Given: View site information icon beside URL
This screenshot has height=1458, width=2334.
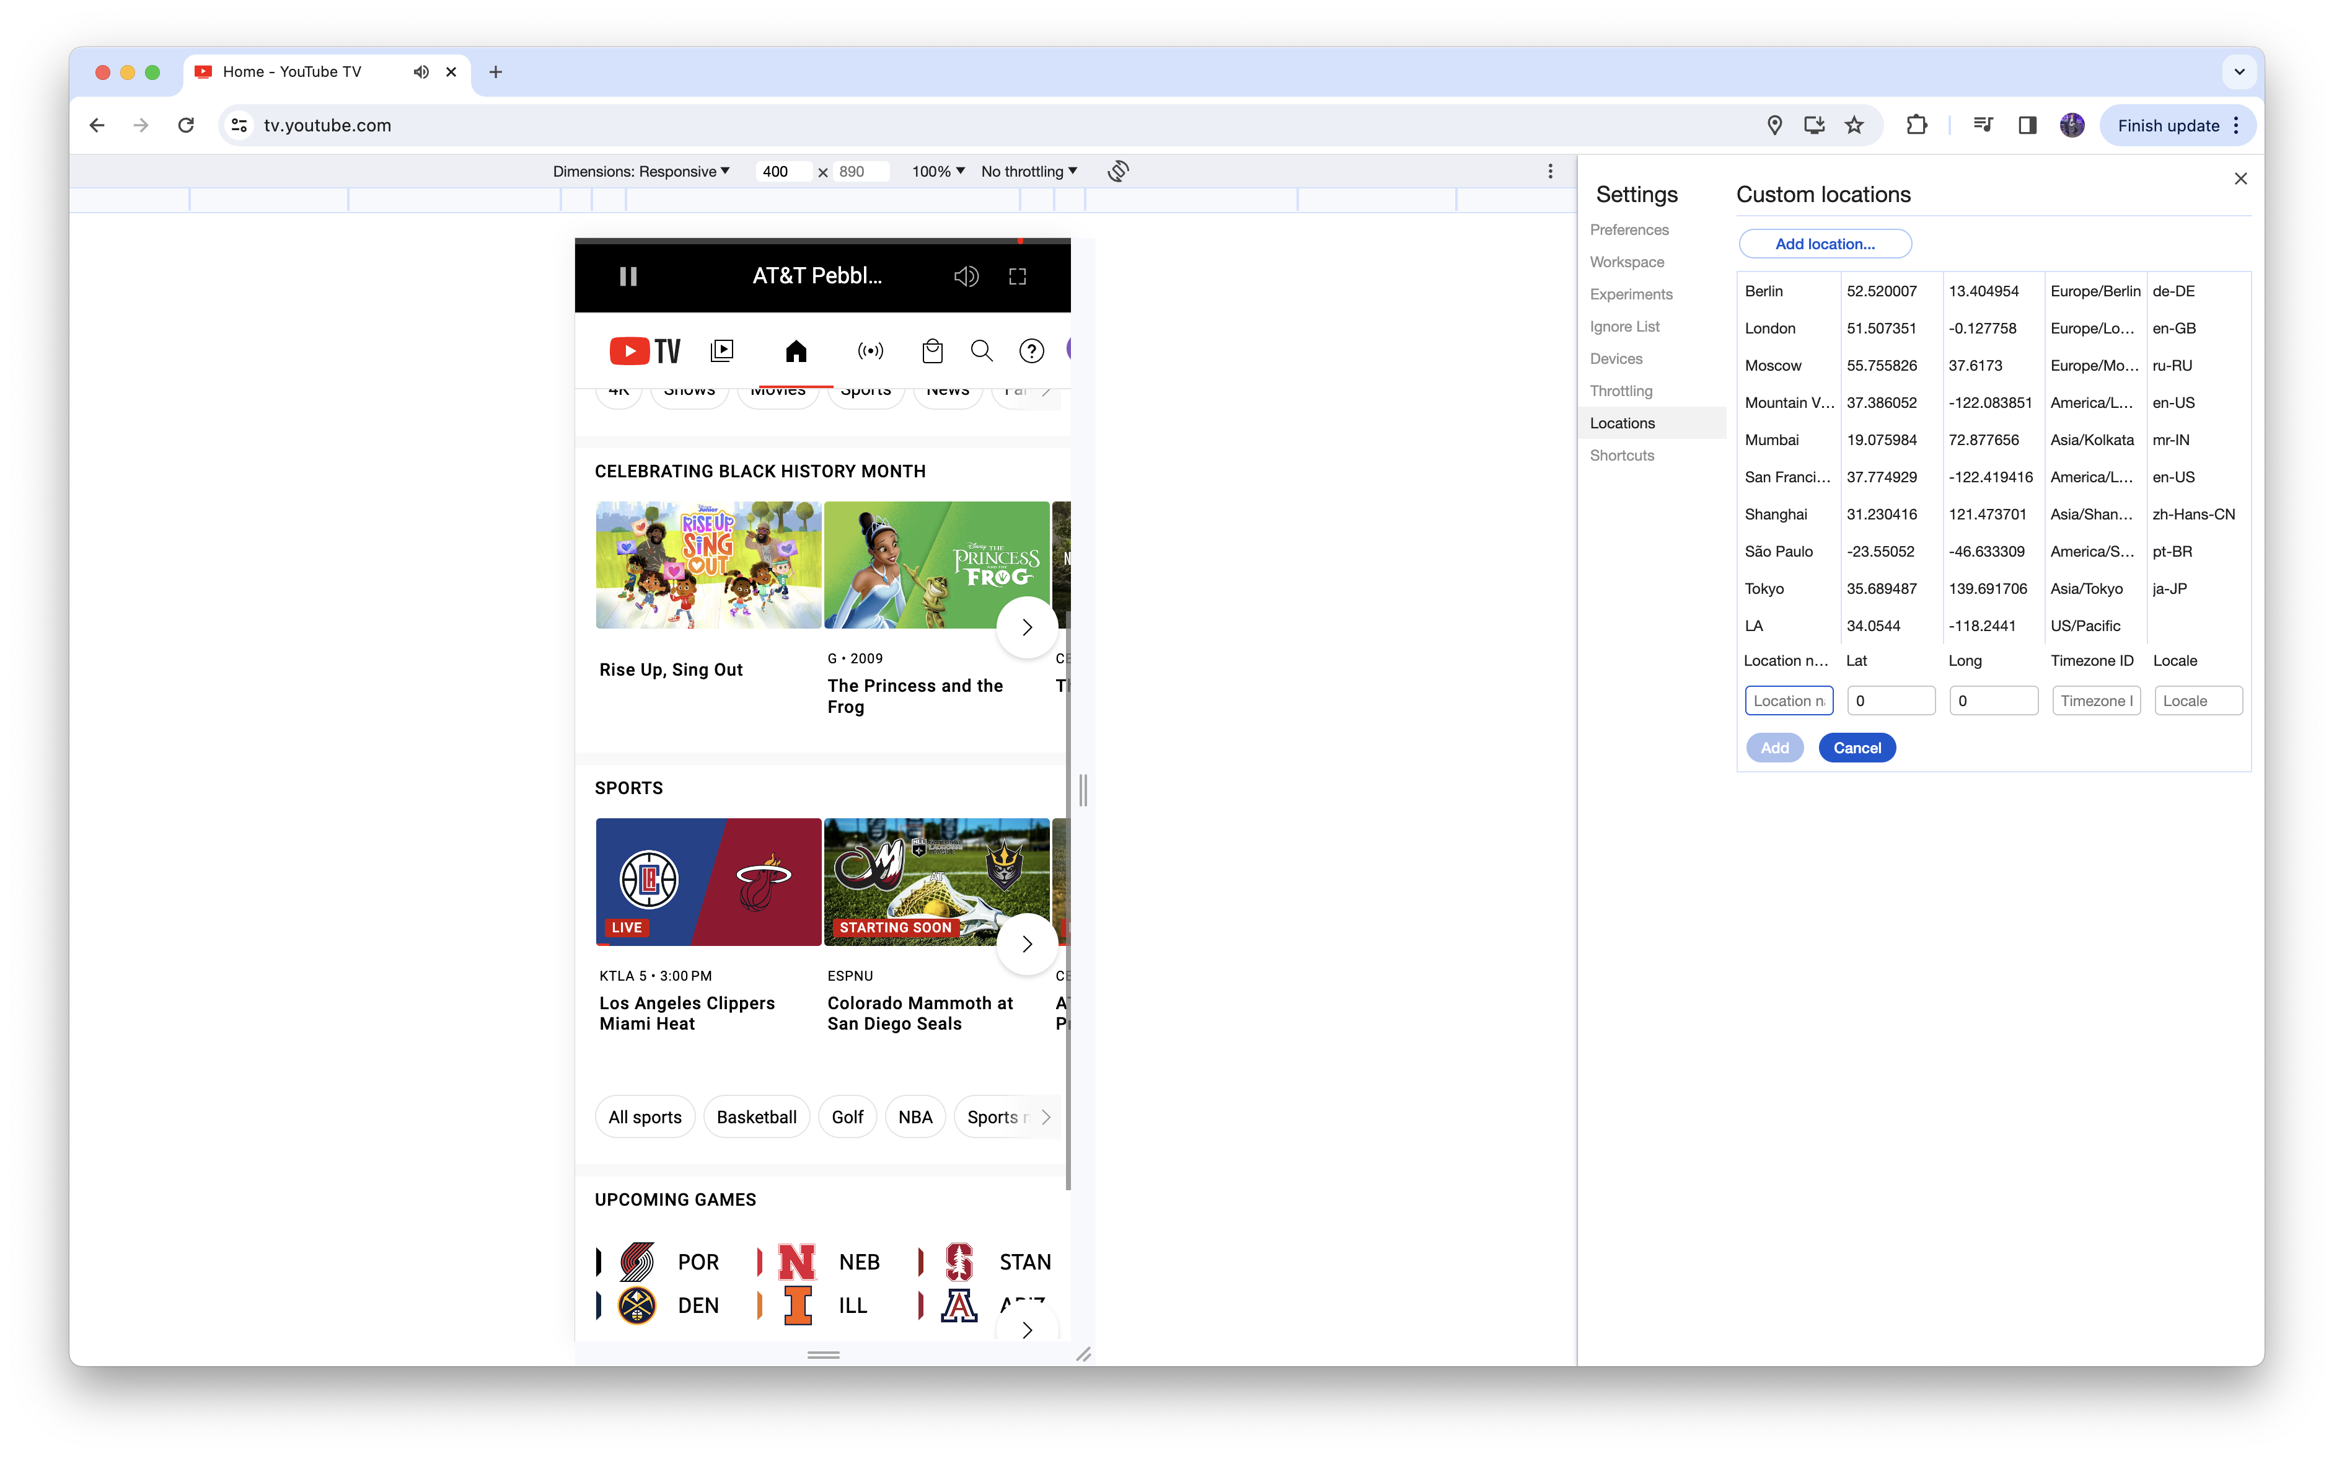Looking at the screenshot, I should [x=239, y=125].
